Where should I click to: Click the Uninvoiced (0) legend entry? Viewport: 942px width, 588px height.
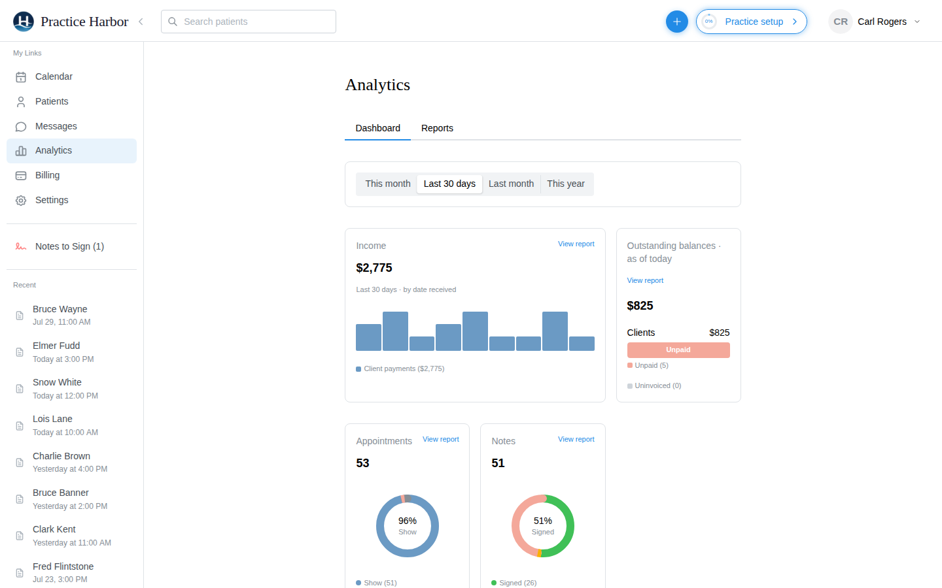[654, 385]
